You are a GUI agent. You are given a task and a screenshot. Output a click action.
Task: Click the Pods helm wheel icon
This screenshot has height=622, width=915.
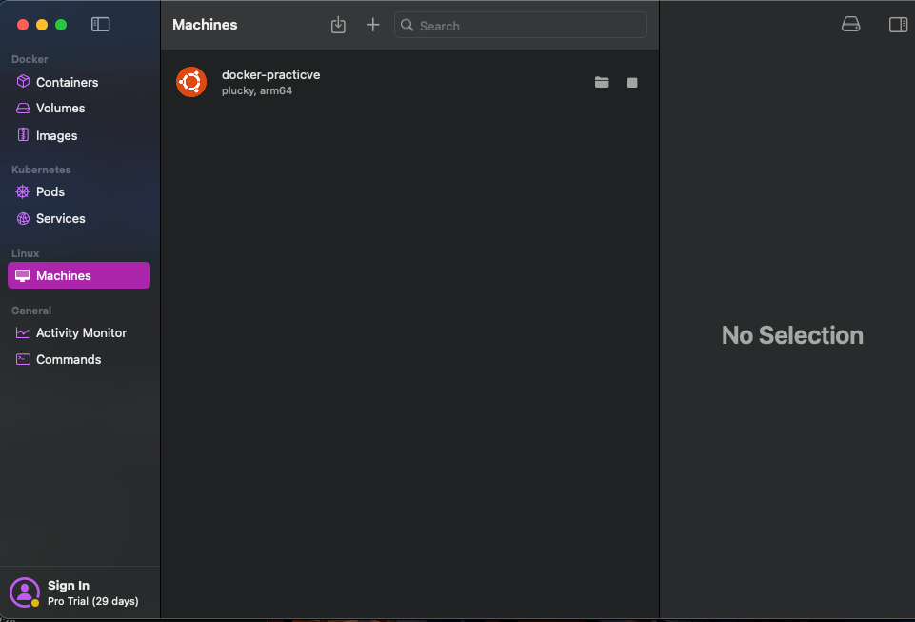pyautogui.click(x=23, y=191)
